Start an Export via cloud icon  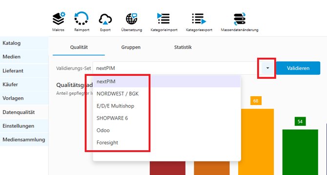105,19
